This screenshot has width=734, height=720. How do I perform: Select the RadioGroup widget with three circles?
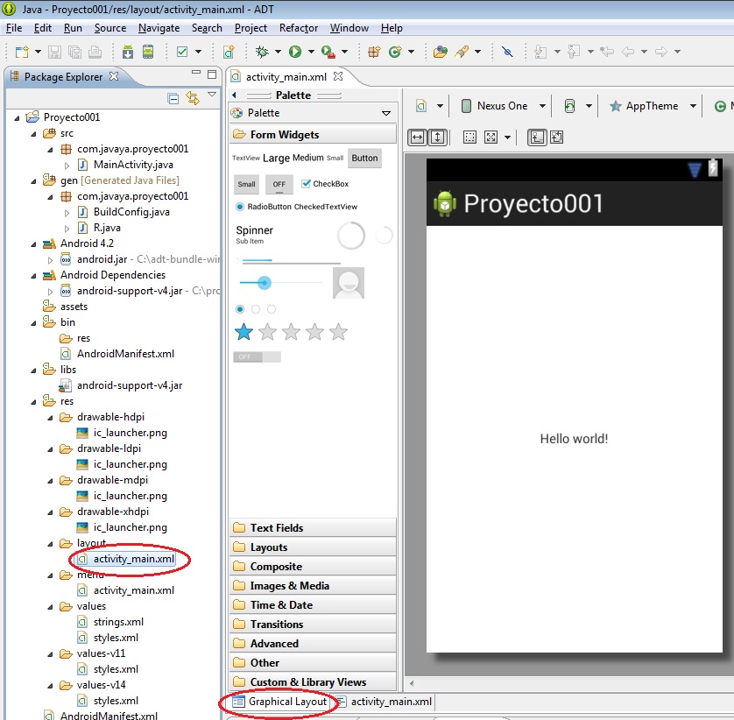tap(256, 309)
